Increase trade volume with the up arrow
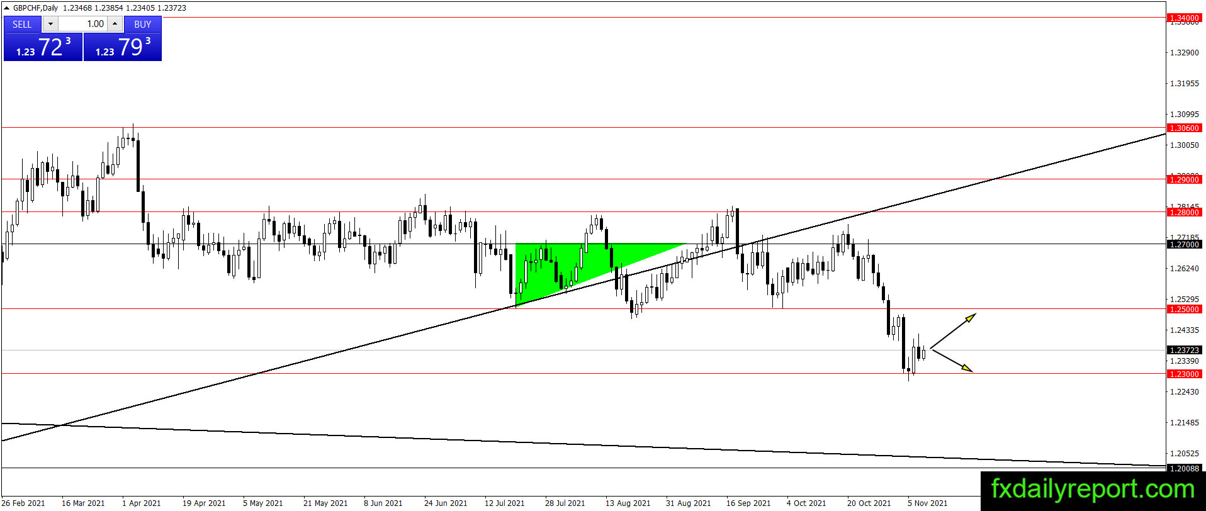Image resolution: width=1206 pixels, height=511 pixels. click(x=115, y=24)
